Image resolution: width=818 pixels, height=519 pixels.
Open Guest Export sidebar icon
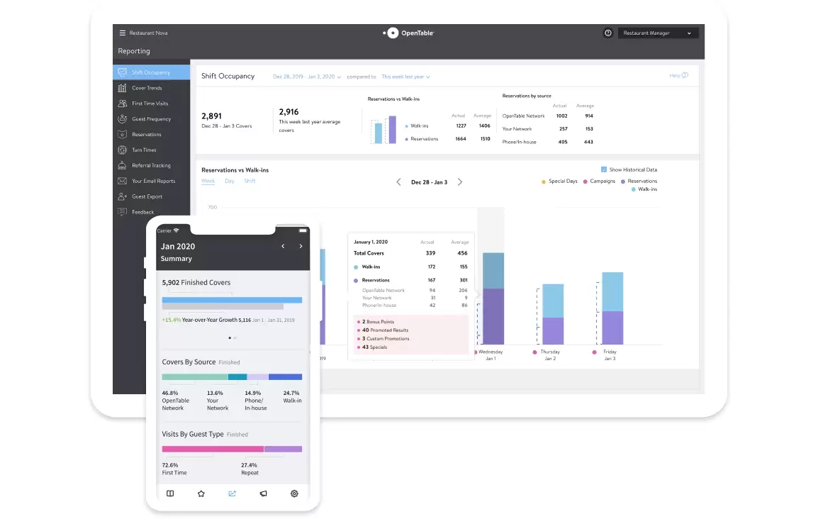point(122,196)
